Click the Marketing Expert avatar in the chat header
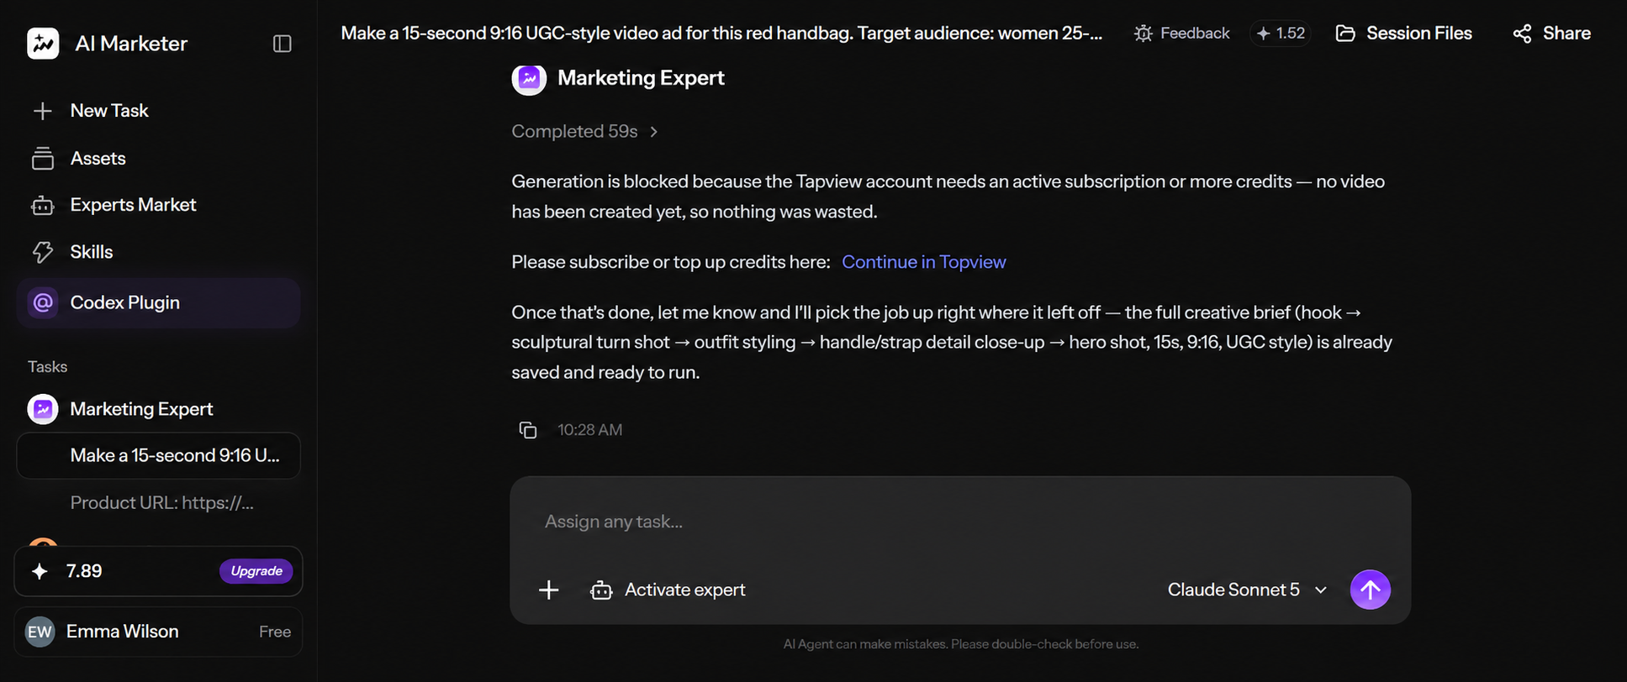The height and width of the screenshot is (682, 1627). [529, 78]
